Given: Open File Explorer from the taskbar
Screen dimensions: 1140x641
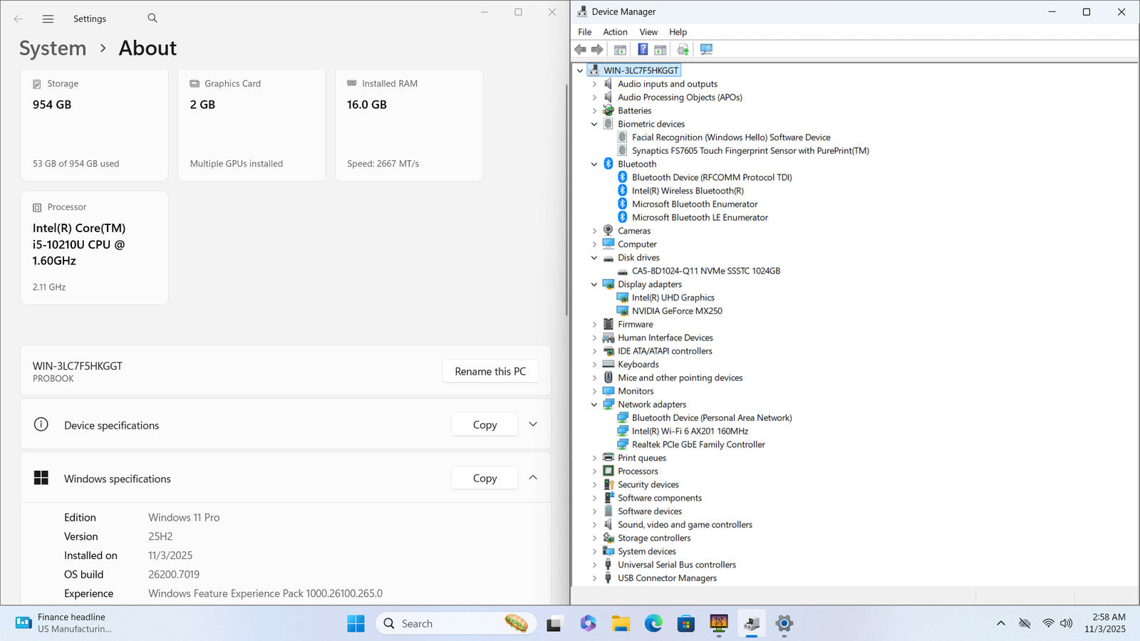Looking at the screenshot, I should pyautogui.click(x=621, y=624).
